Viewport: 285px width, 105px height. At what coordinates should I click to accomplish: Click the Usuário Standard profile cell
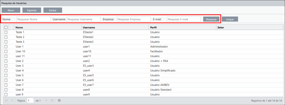[161, 90]
